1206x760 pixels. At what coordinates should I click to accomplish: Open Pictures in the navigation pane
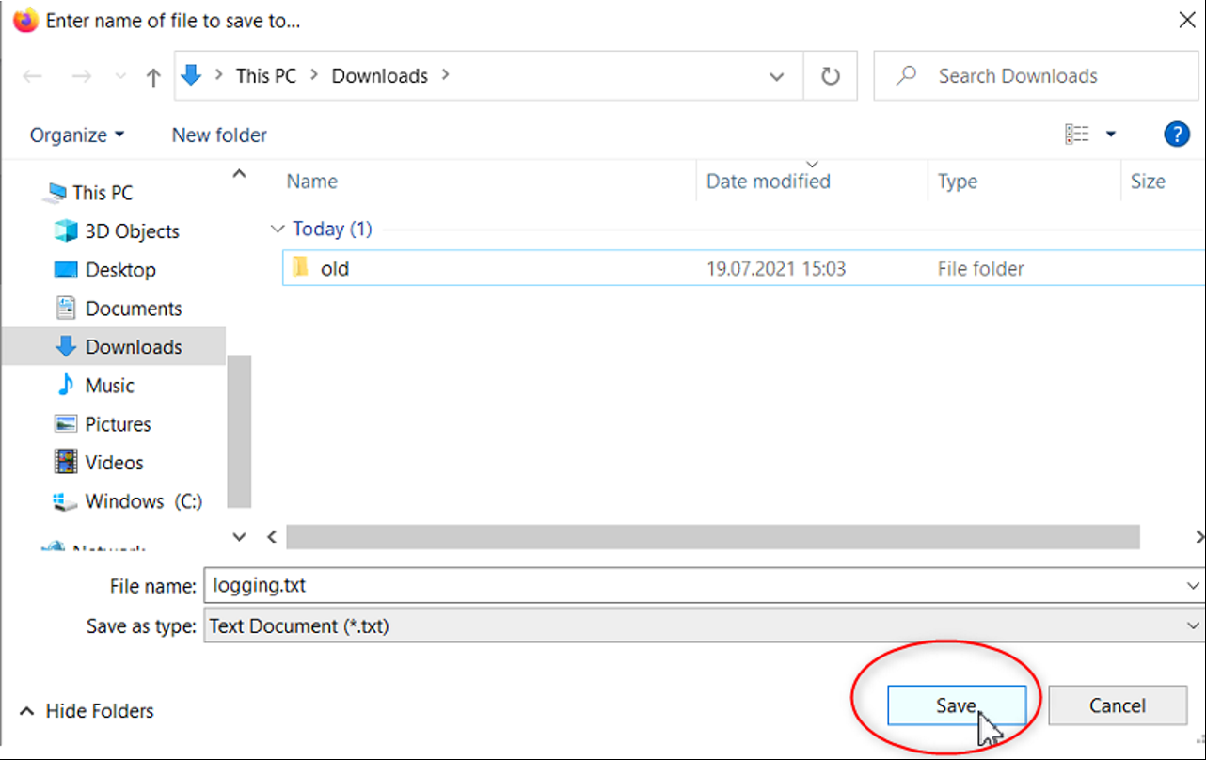(x=118, y=424)
